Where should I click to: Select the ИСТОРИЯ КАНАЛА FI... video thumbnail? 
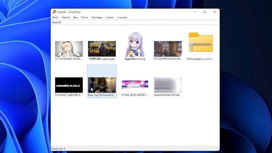[168, 49]
